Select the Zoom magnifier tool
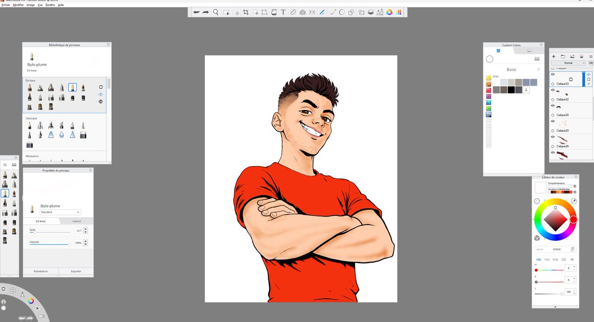The image size is (594, 322). click(216, 12)
